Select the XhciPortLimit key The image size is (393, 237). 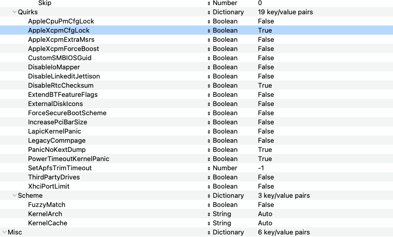coord(48,187)
